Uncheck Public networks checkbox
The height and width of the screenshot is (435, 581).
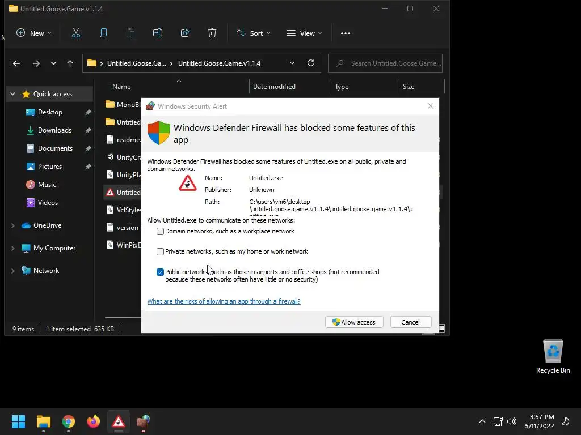[160, 272]
